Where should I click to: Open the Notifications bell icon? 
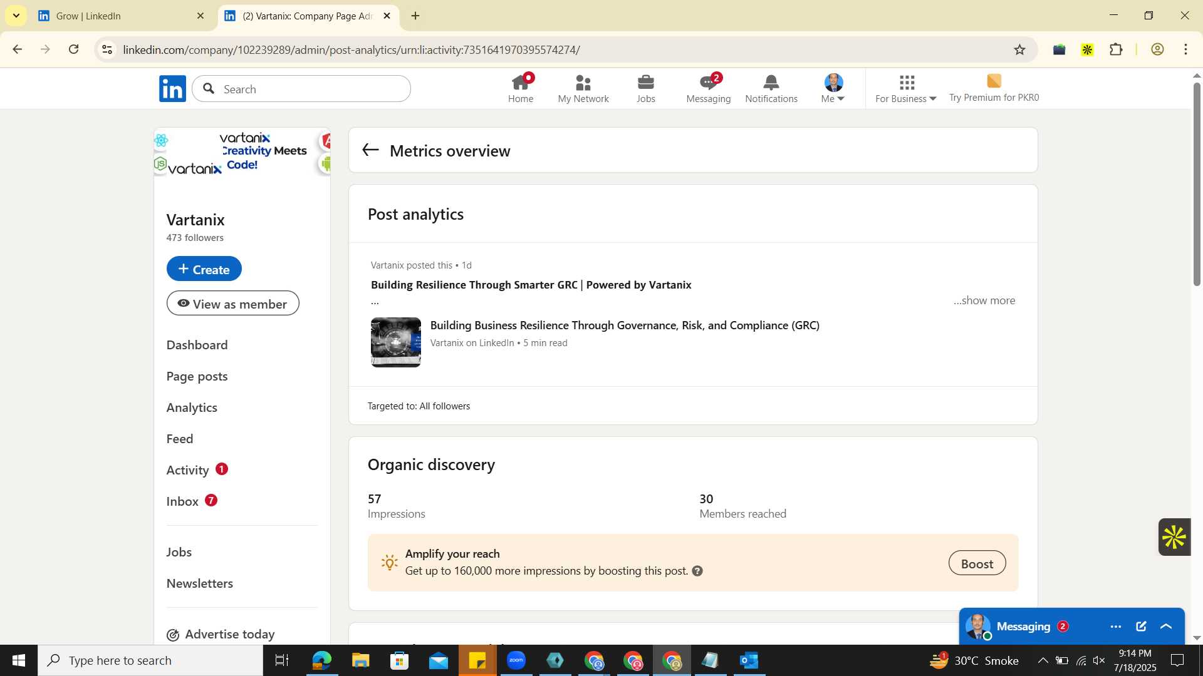click(771, 89)
